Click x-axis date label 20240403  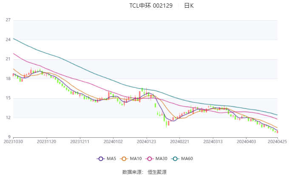click(246, 142)
